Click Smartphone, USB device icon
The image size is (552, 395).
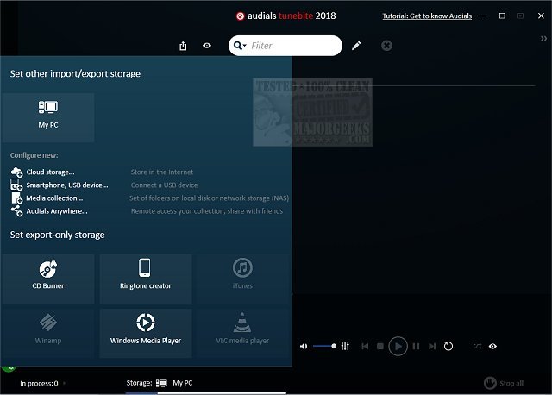[16, 185]
